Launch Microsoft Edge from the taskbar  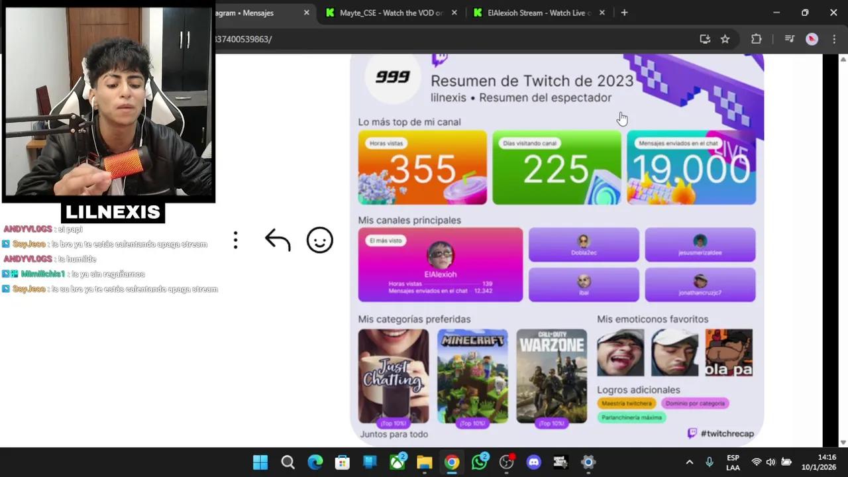click(x=315, y=462)
